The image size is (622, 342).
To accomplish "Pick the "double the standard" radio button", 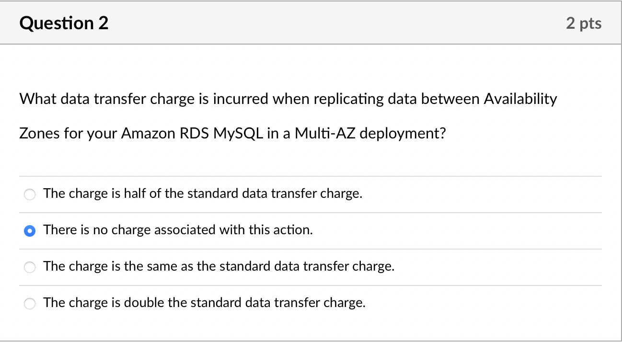I will 30,304.
